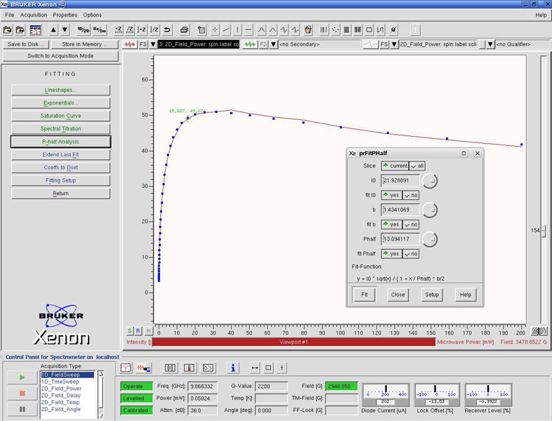The height and width of the screenshot is (421, 552).
Task: Open the File menu
Action: coord(10,15)
